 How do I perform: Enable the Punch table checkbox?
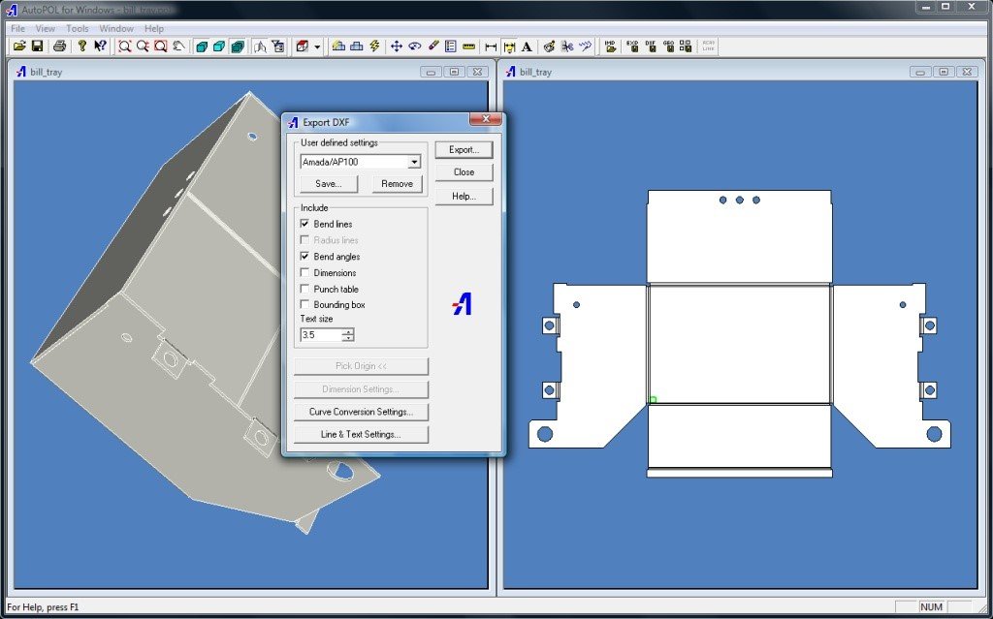click(304, 289)
